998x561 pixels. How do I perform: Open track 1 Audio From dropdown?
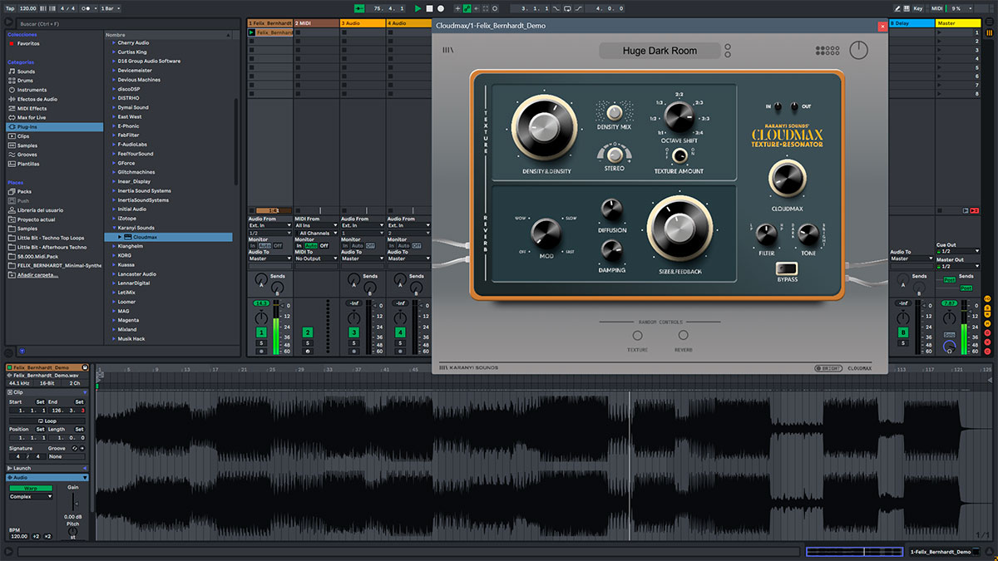coord(269,225)
